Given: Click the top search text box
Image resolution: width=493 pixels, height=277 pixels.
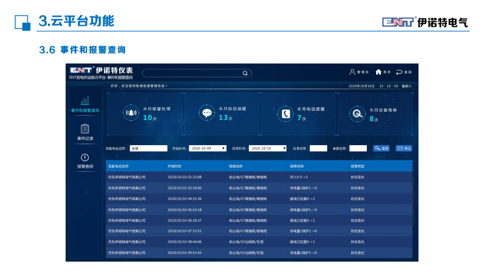Looking at the screenshot, I should [192, 73].
